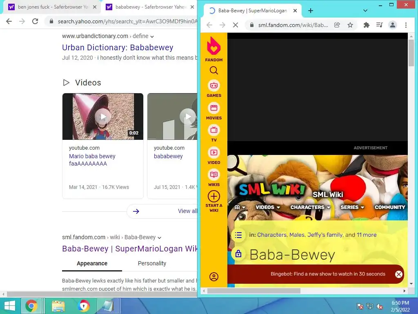Screen dimensions: 418x314
Task: Click the muted volume tray icon
Action: pyautogui.click(x=380, y=306)
